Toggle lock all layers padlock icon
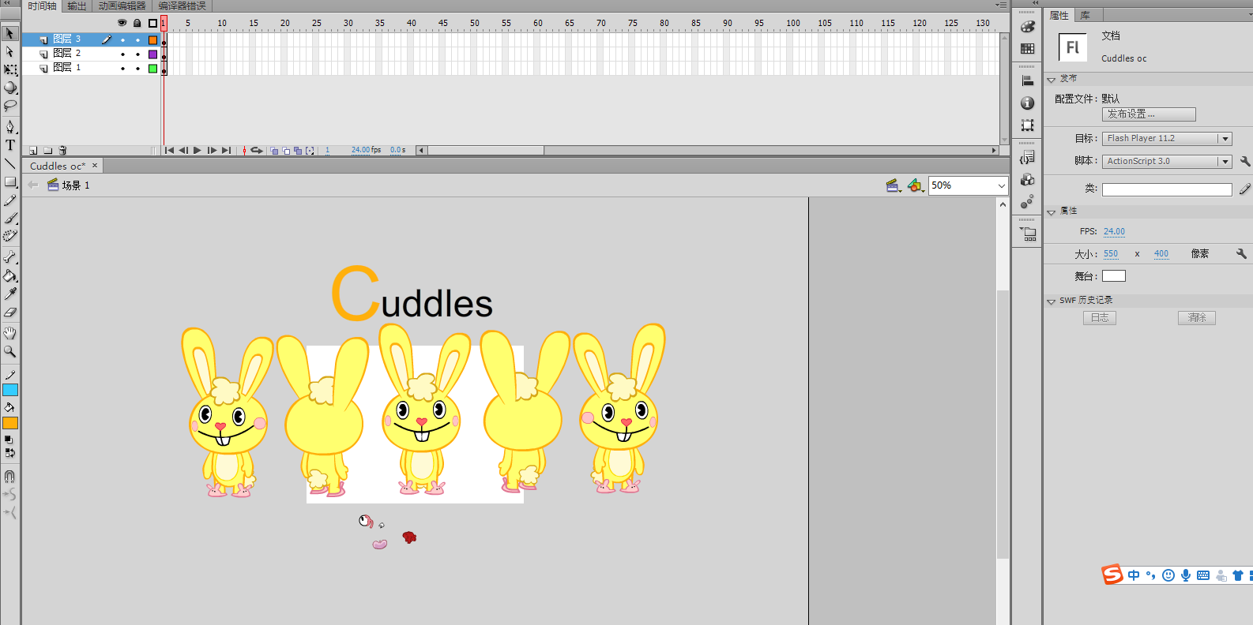Image resolution: width=1253 pixels, height=625 pixels. [137, 23]
